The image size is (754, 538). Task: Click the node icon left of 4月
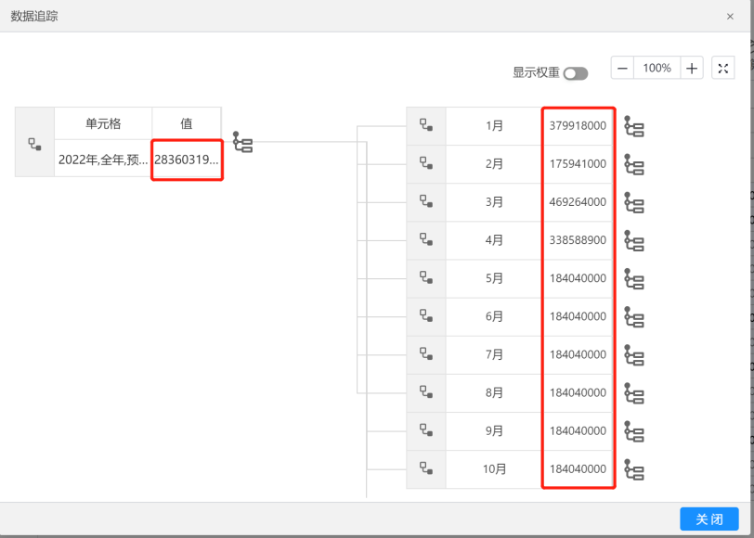tap(426, 239)
